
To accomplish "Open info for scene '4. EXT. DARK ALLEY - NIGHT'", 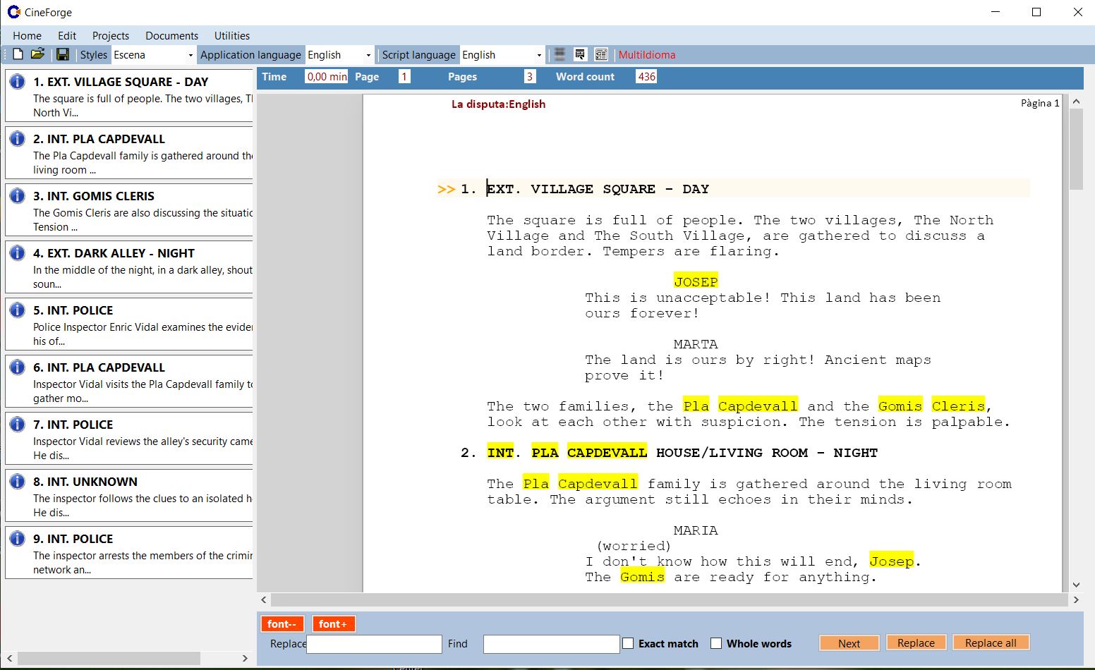I will (x=16, y=252).
